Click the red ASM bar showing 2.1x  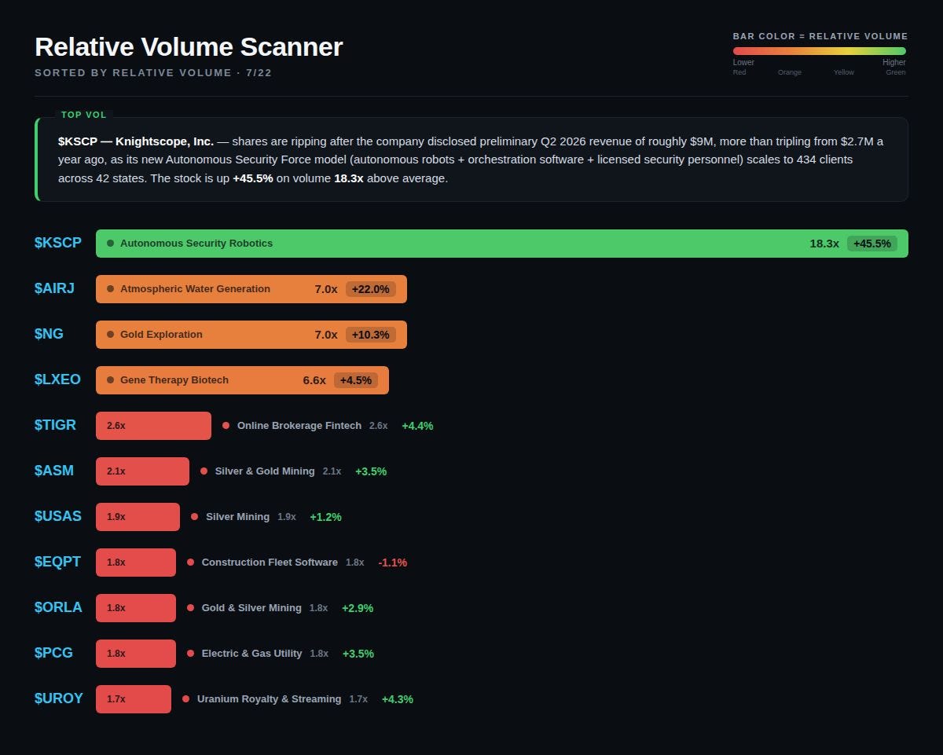143,471
